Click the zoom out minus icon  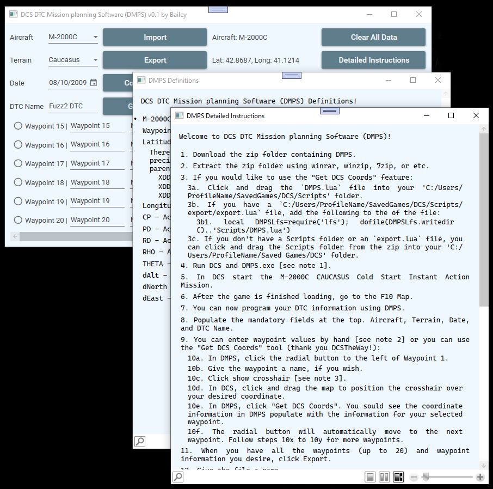point(414,478)
